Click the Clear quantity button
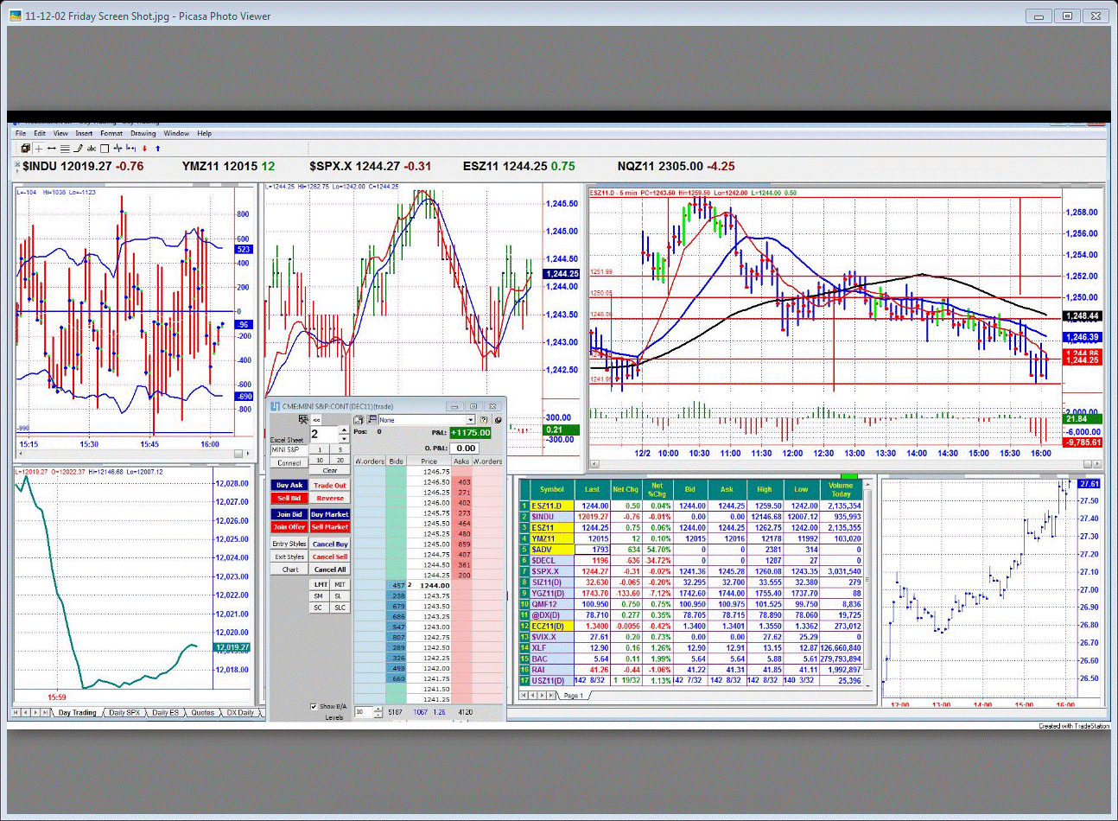This screenshot has width=1118, height=821. pyautogui.click(x=330, y=470)
